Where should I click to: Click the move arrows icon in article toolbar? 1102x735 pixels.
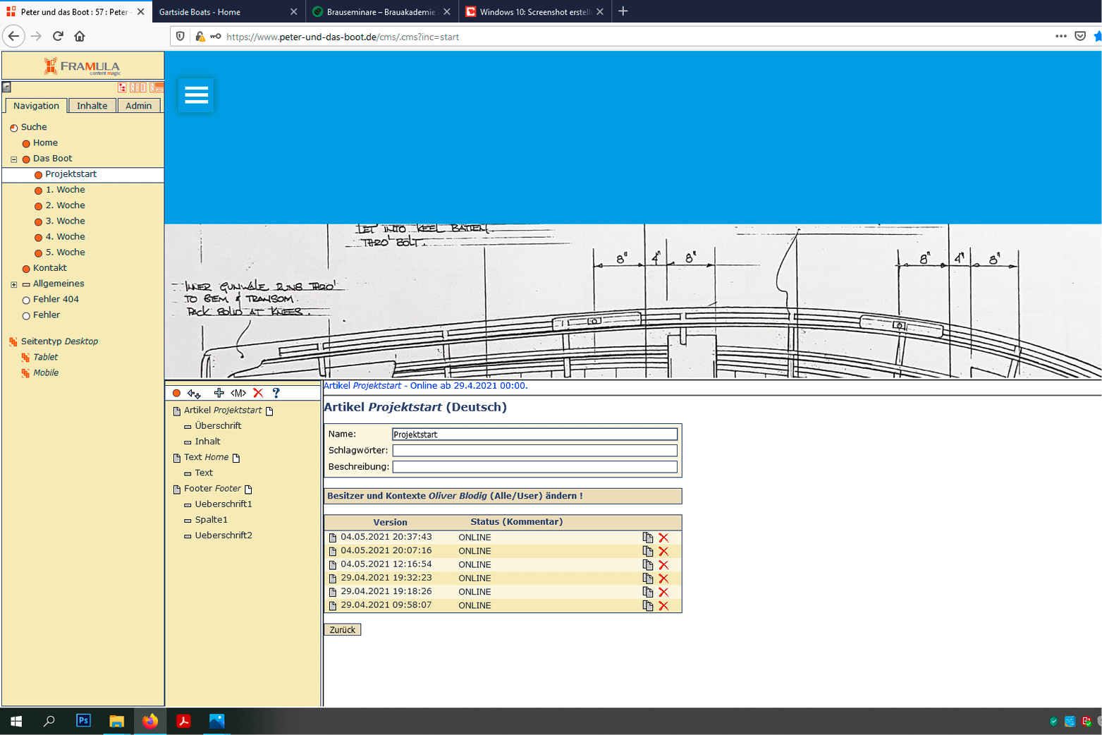click(194, 393)
